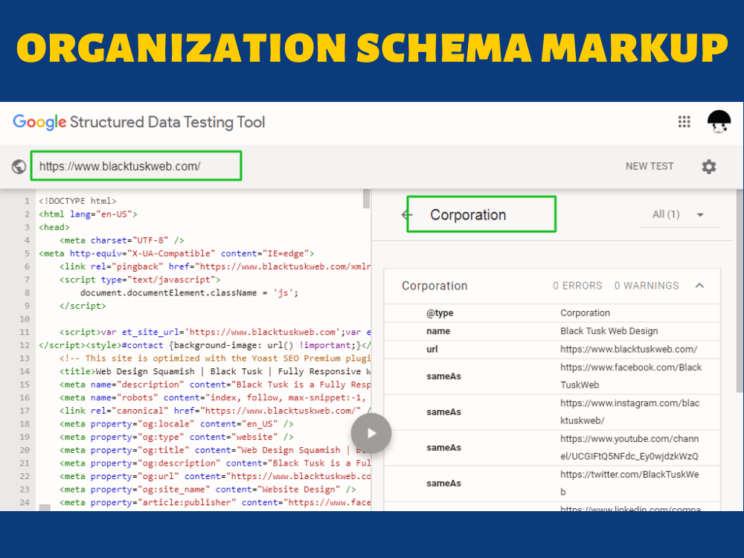Click the document.documentElement.className code line

(x=189, y=292)
